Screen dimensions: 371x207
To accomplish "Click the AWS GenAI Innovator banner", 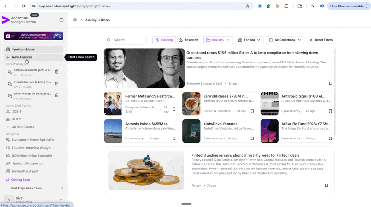I will pos(33,36).
